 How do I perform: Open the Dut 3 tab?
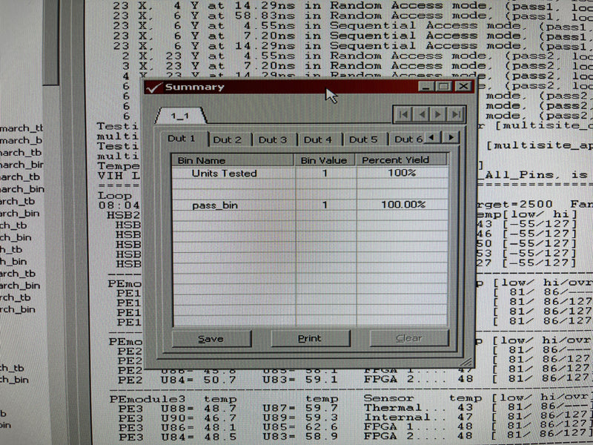click(x=273, y=139)
